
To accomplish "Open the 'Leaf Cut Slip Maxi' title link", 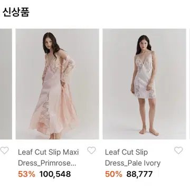I will point(49,152).
